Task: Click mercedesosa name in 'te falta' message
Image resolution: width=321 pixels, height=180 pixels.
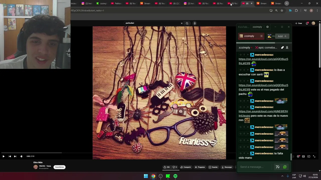Action: 264,153
